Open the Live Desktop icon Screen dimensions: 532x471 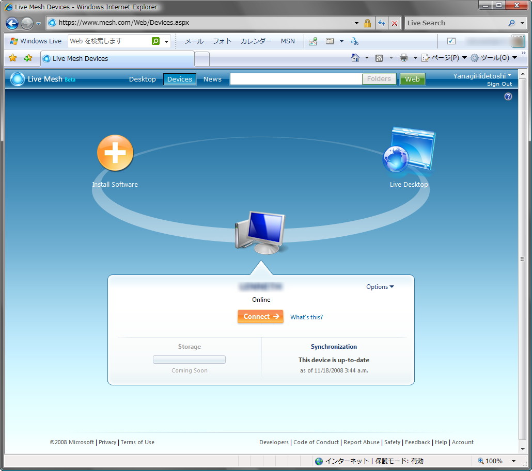(409, 149)
